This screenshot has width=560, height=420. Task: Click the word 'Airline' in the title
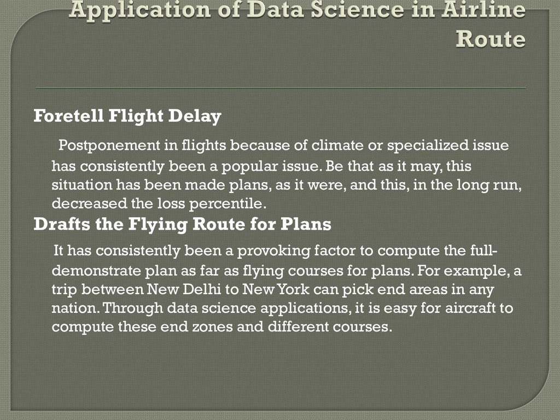(x=483, y=9)
